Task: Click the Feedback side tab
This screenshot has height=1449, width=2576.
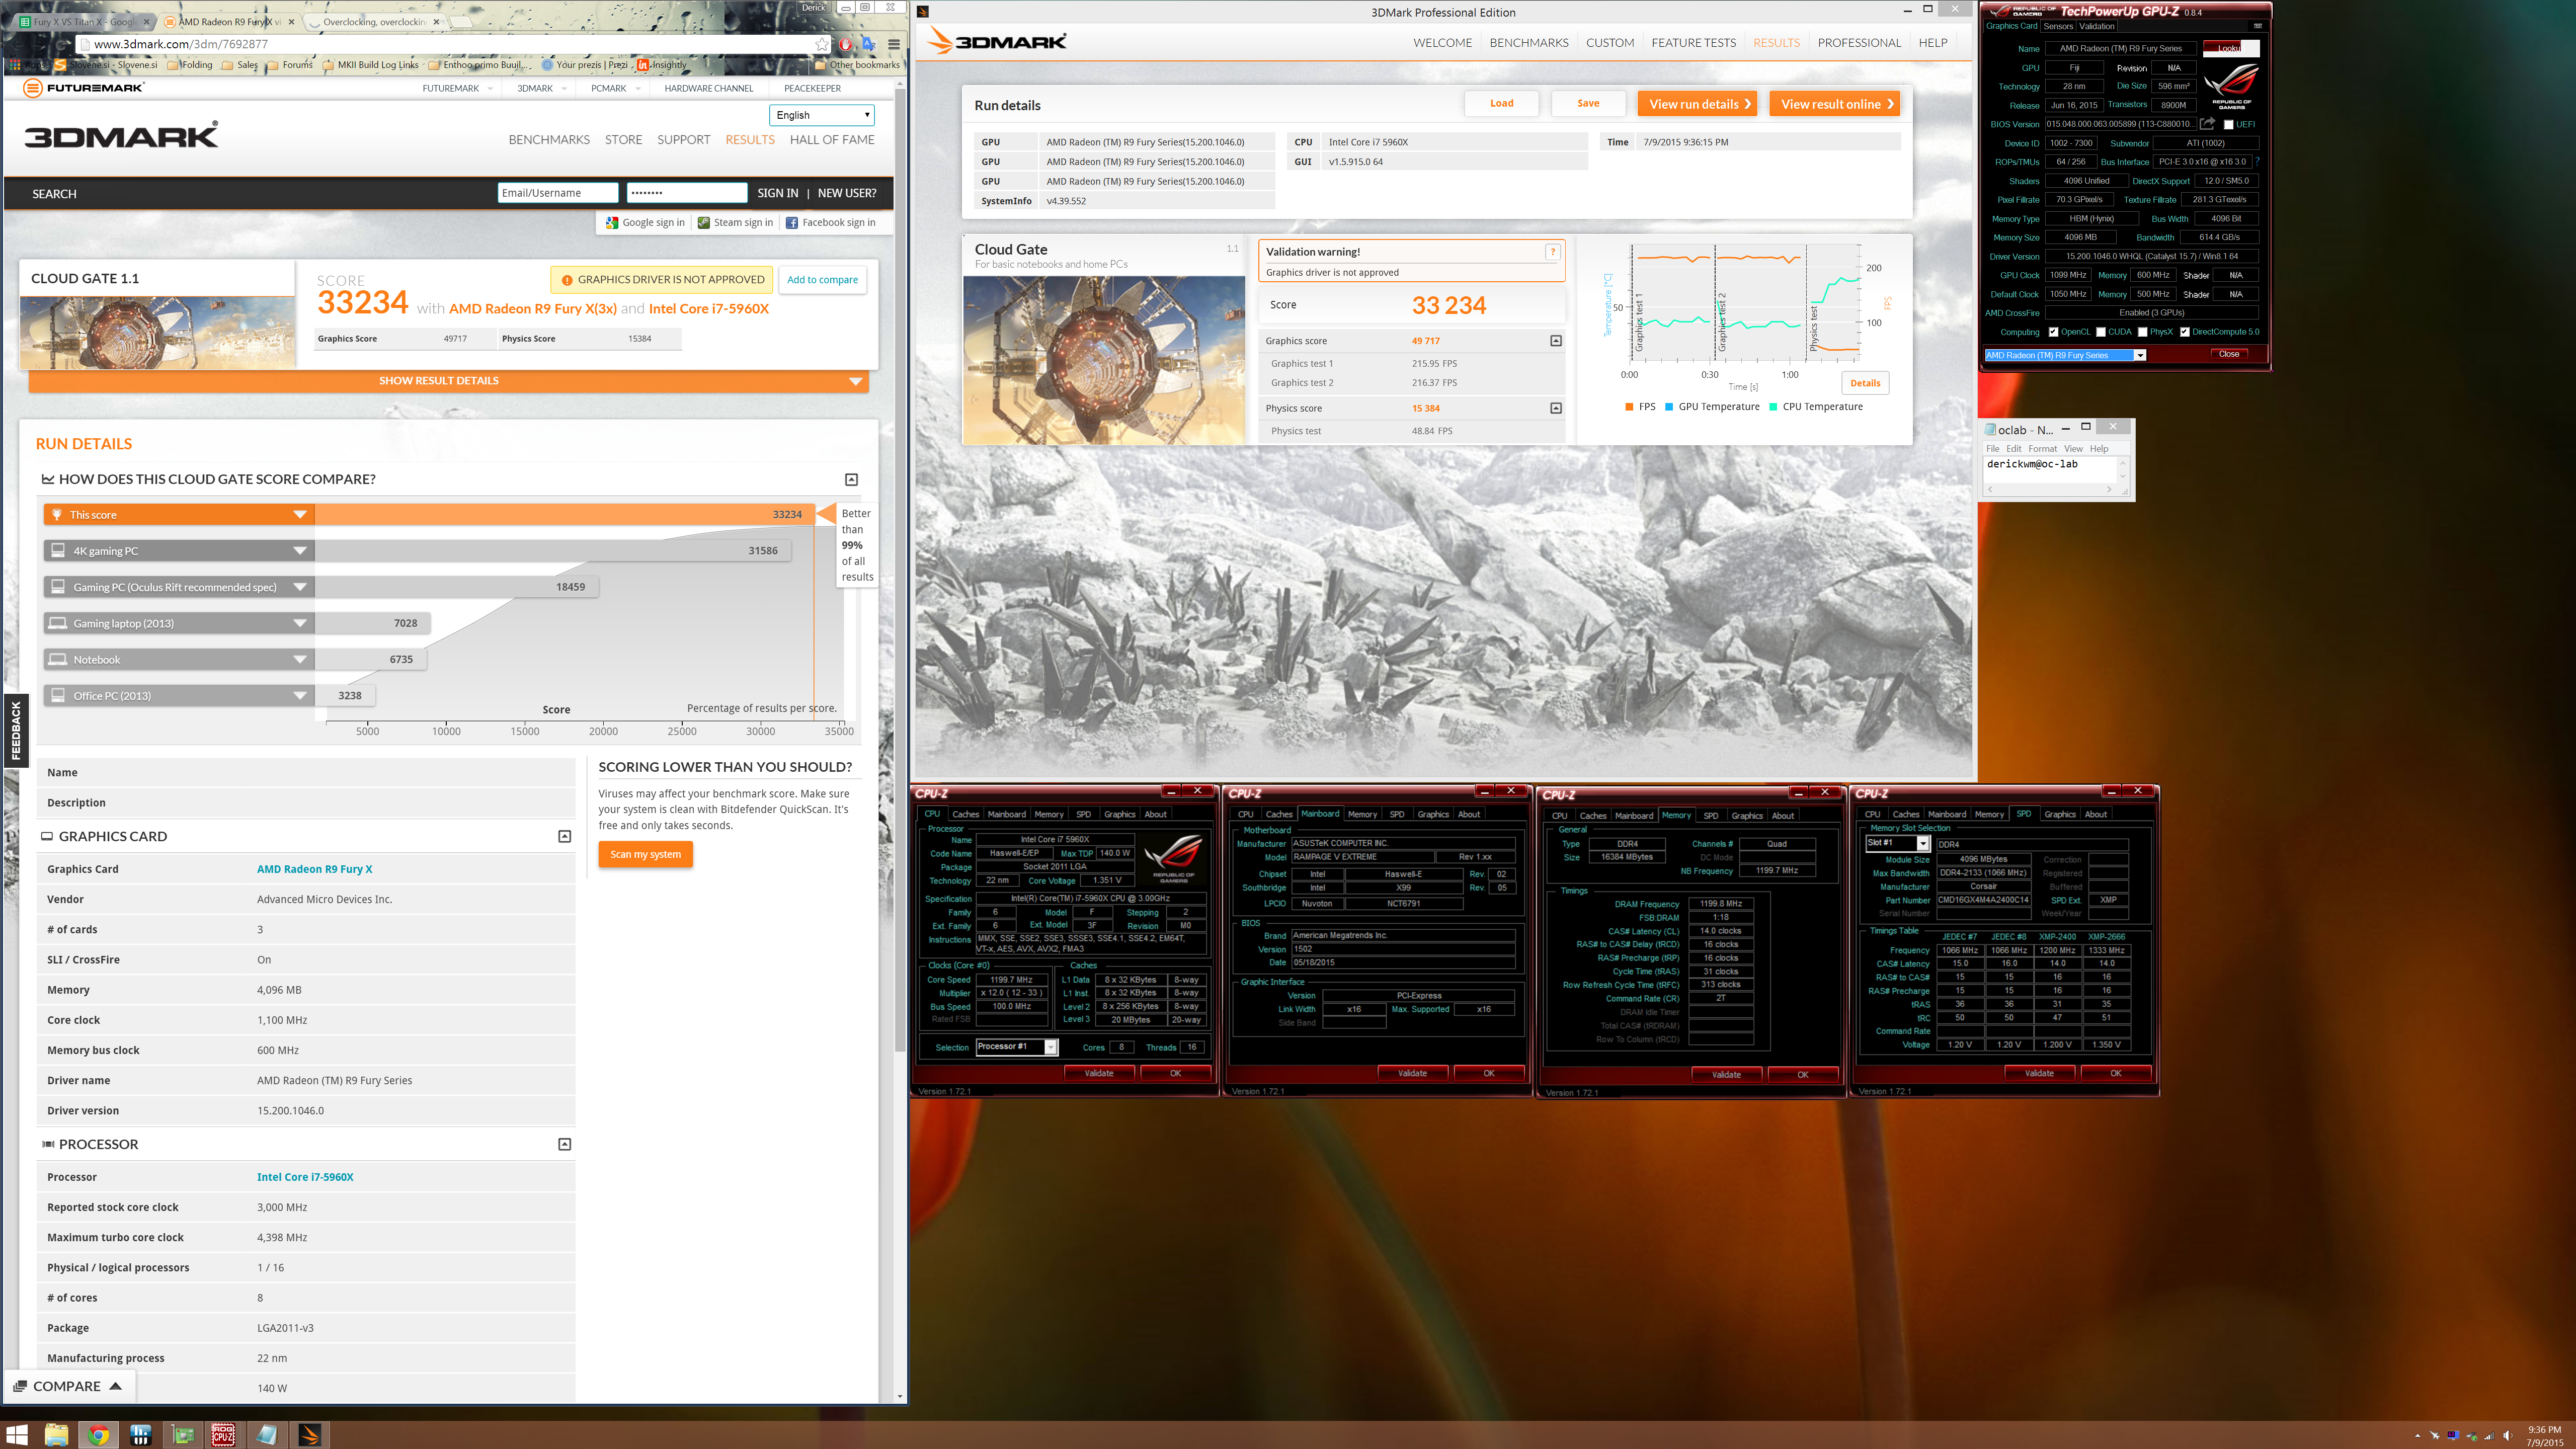Action: pyautogui.click(x=15, y=730)
